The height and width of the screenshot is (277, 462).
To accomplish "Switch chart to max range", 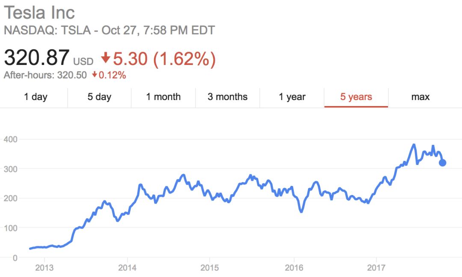I will pyautogui.click(x=420, y=97).
